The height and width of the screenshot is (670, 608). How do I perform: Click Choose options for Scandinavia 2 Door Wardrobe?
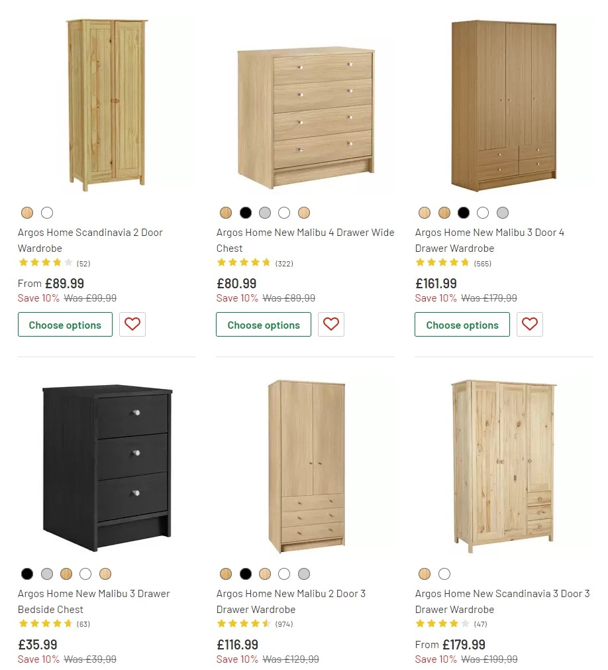click(x=65, y=324)
